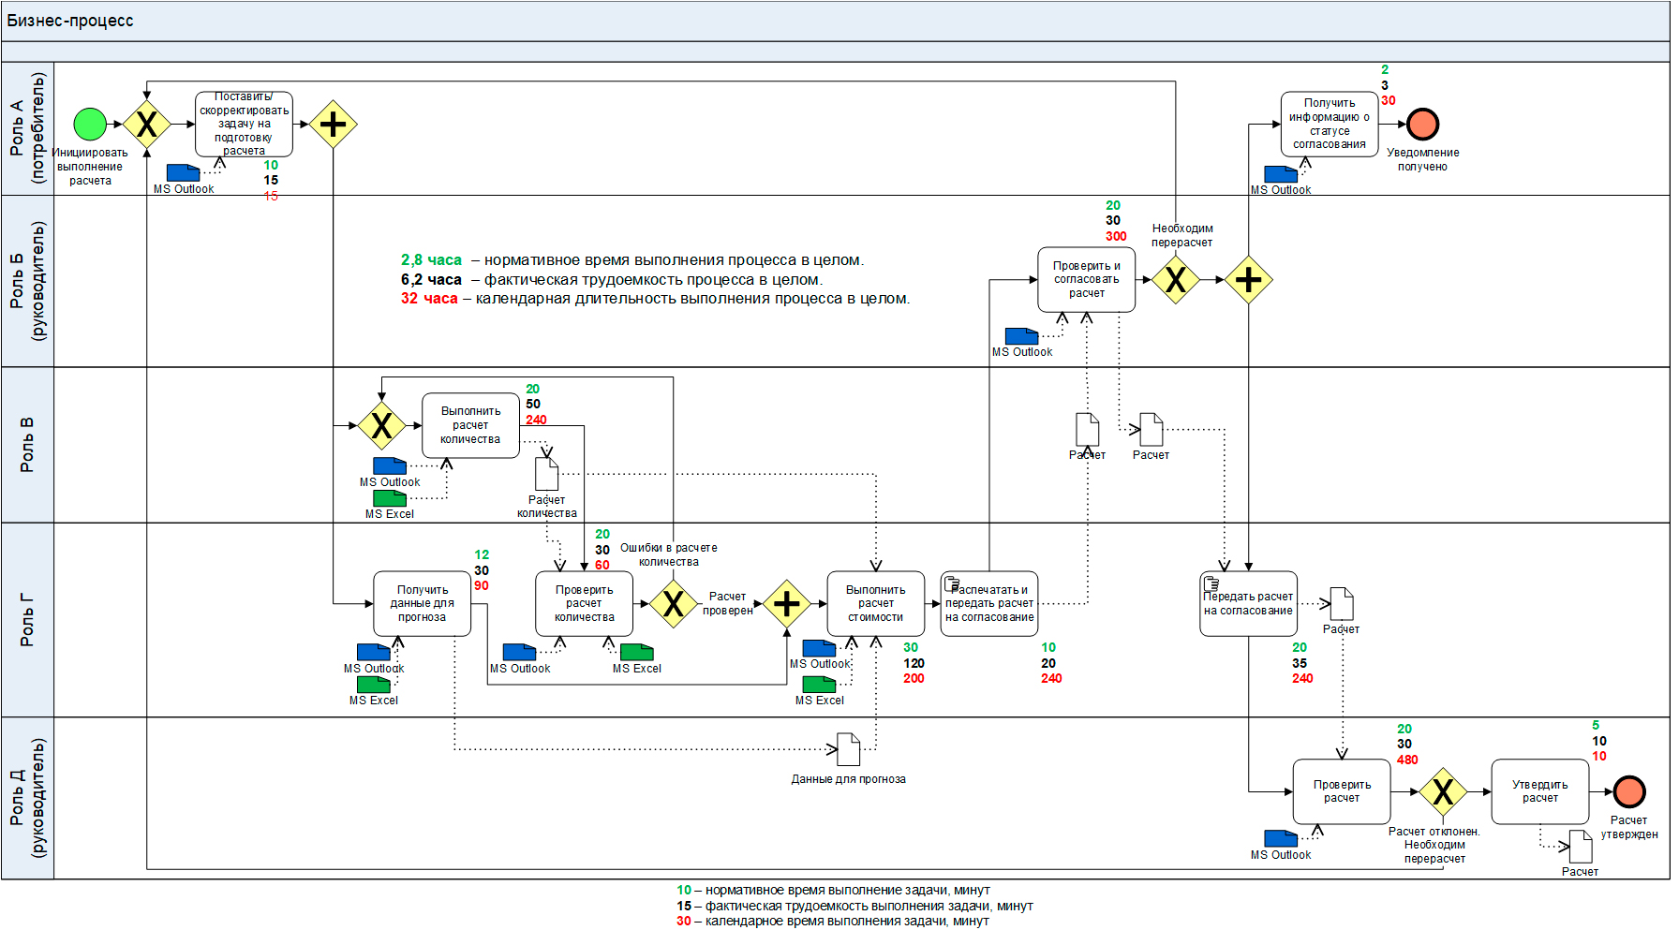This screenshot has width=1679, height=930.
Task: Select the "Утвердить расчет" task box
Action: [x=1539, y=791]
